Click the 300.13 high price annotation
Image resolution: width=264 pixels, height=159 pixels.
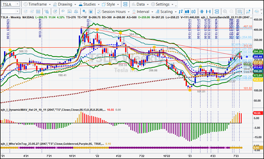pos(23,51)
